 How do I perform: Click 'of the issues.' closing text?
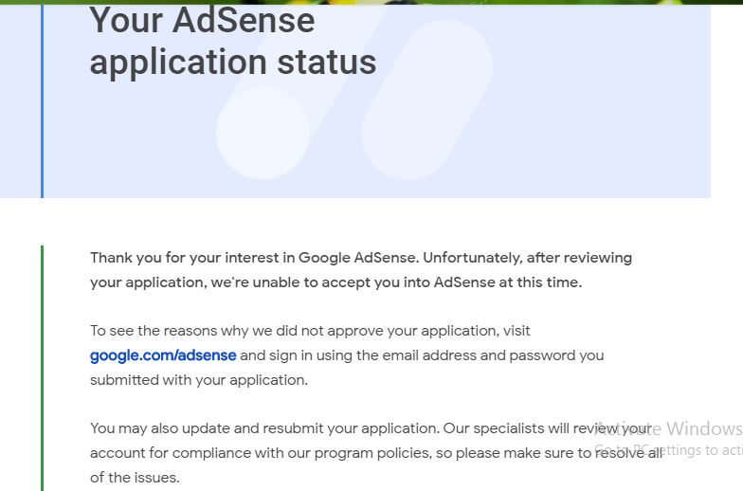135,478
